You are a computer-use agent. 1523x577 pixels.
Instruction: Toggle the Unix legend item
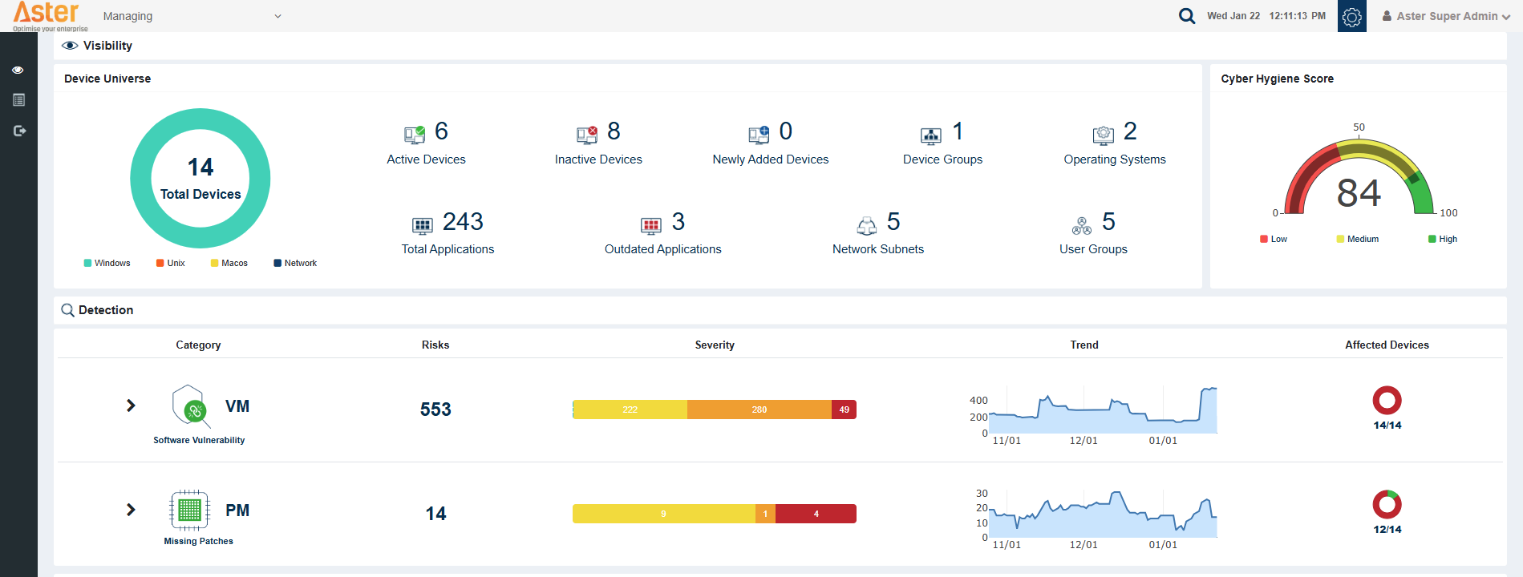click(170, 263)
